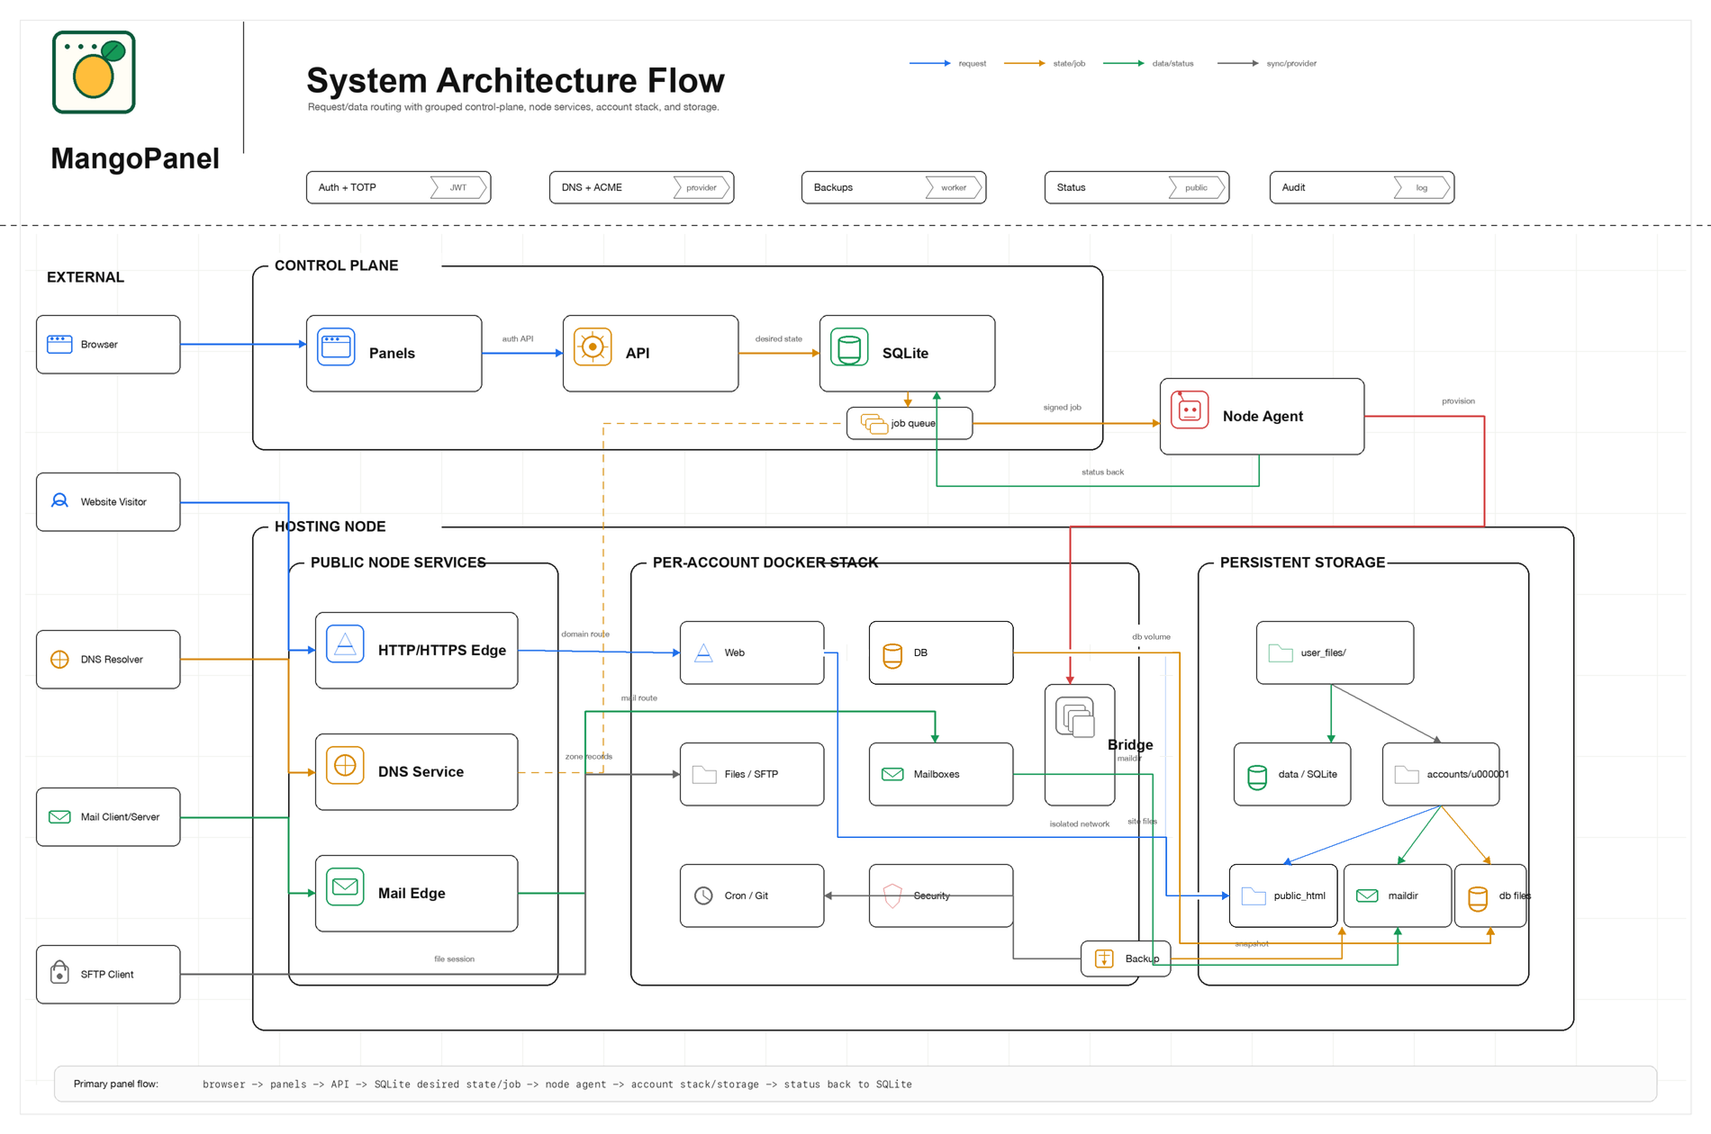Click the HTTP/HTTPS Edge icon
This screenshot has height=1134, width=1711.
(345, 644)
